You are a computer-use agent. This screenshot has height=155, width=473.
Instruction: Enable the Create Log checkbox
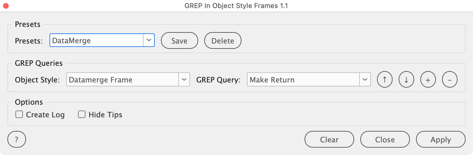tap(19, 115)
